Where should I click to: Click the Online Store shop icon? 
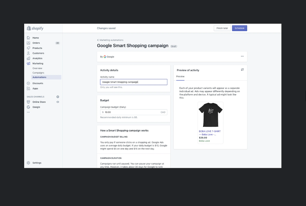click(28, 102)
